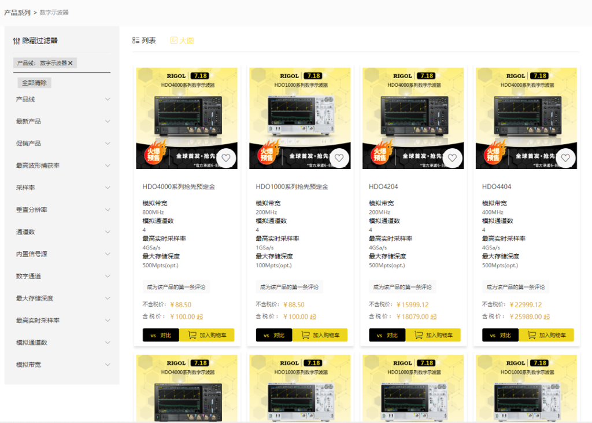Expand the 最高波形捕获率 filter section

(62, 165)
